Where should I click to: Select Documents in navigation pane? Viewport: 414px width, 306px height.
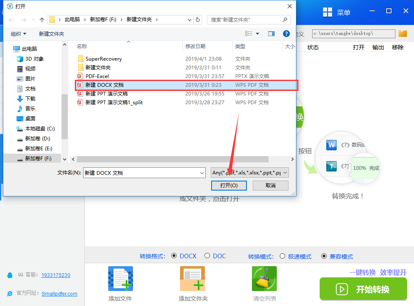pos(30,88)
